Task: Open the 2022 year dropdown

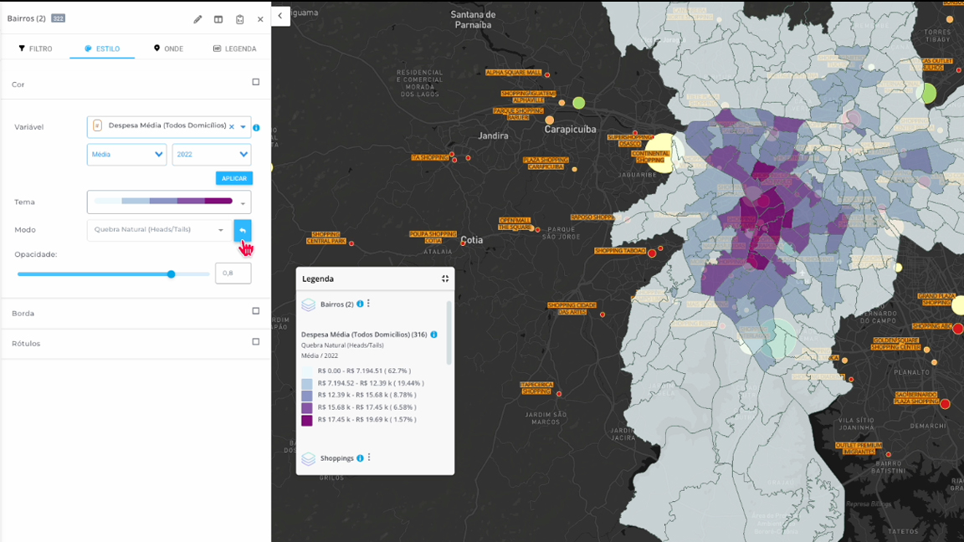Action: (212, 155)
